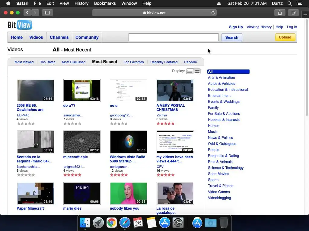Select the Music category
The height and width of the screenshot is (231, 309).
point(213,132)
